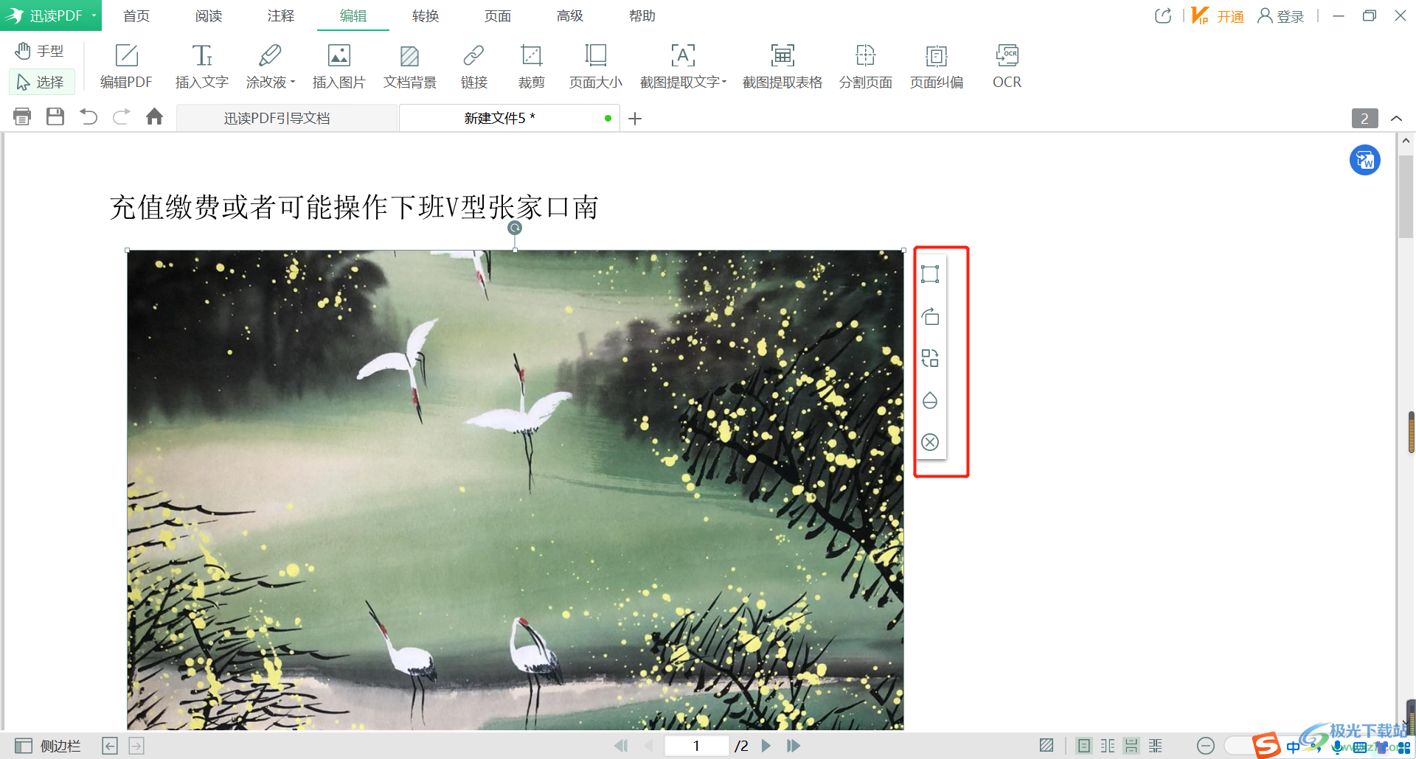Switch to the 迅读PDF引导文档 tab

coord(287,118)
